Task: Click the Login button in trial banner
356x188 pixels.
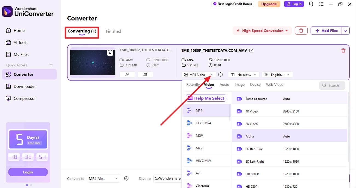Action: click(x=28, y=172)
